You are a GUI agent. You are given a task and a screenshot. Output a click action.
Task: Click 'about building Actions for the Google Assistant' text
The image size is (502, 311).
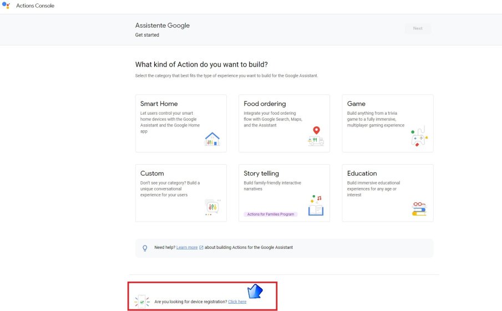(x=249, y=247)
